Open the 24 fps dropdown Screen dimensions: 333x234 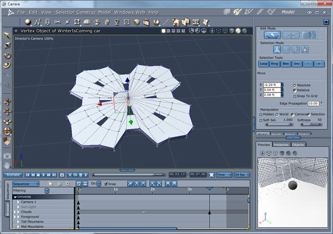(241, 175)
